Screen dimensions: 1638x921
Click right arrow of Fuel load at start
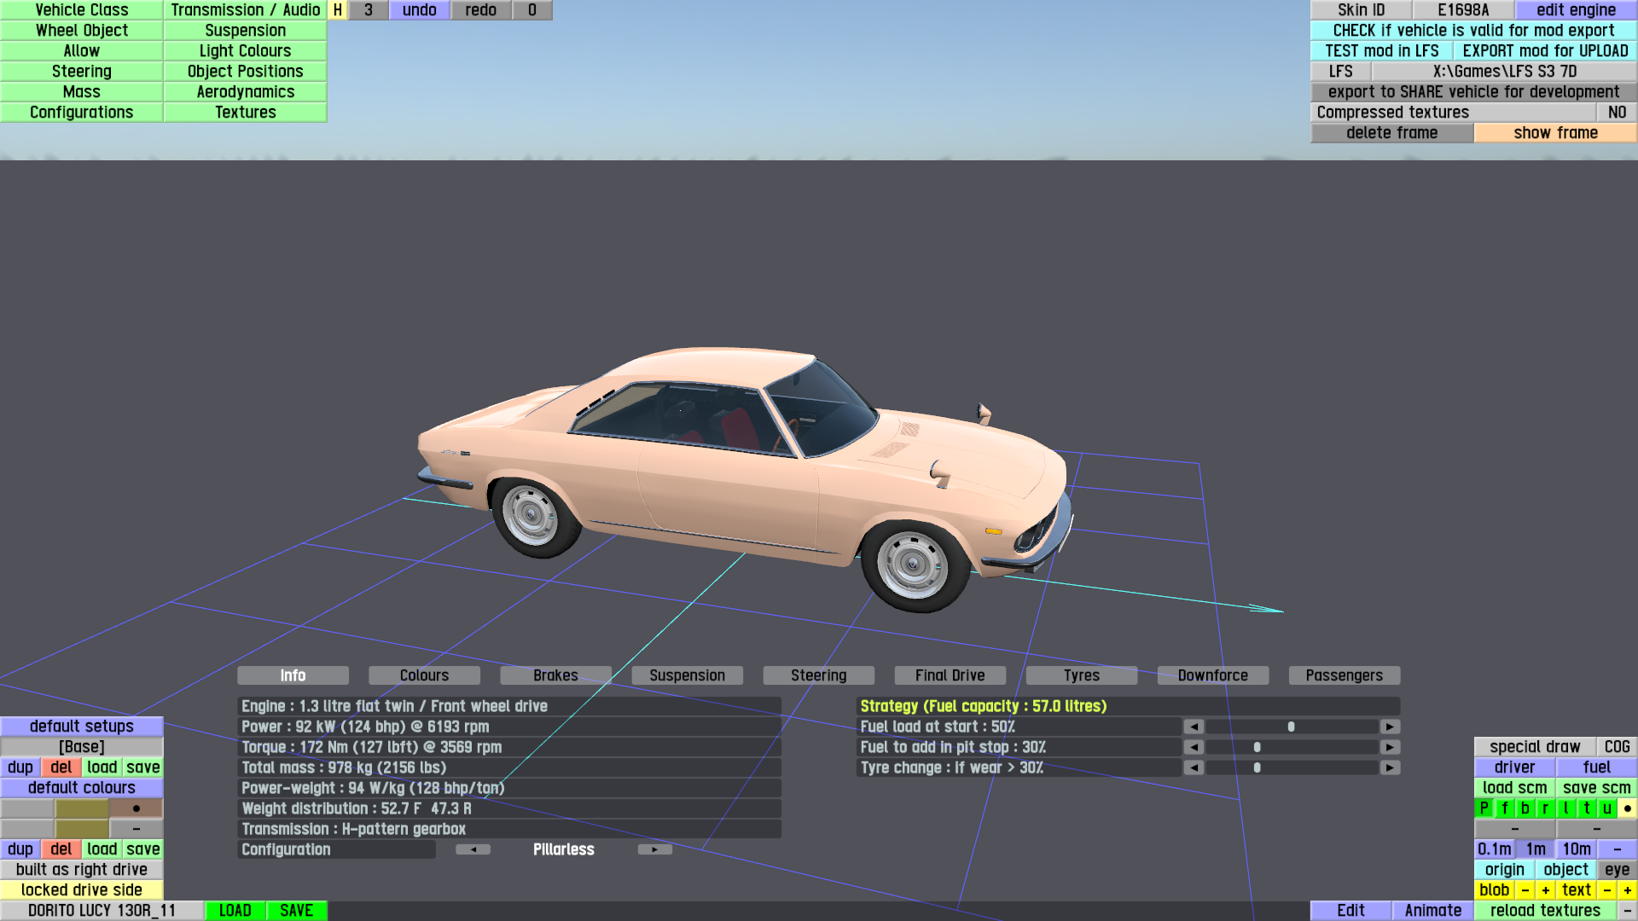click(x=1390, y=727)
